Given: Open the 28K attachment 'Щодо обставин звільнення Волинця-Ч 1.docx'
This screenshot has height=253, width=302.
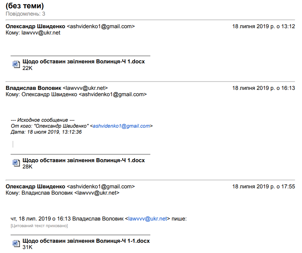Looking at the screenshot, I should click(x=83, y=160).
